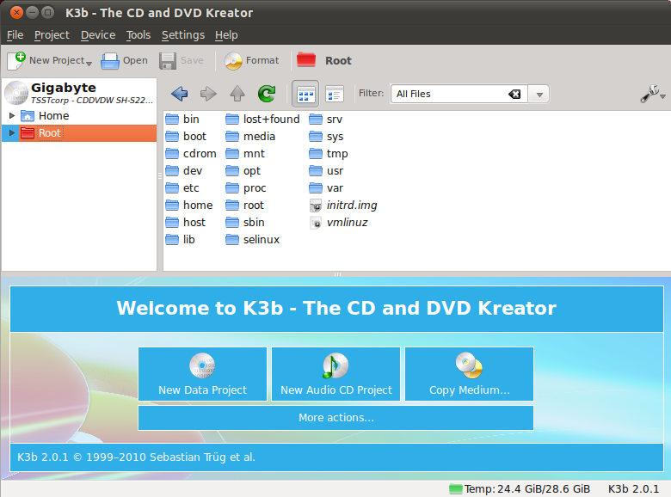Viewport: 671px width, 497px height.
Task: Select the mnt folder
Action: coord(245,153)
